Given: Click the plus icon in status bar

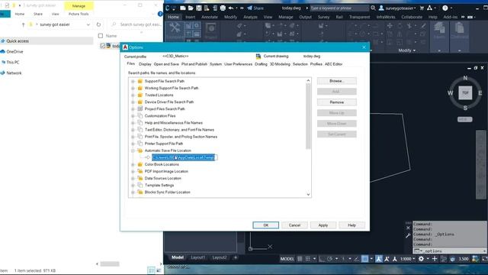Looking at the screenshot, I should pos(435,259).
